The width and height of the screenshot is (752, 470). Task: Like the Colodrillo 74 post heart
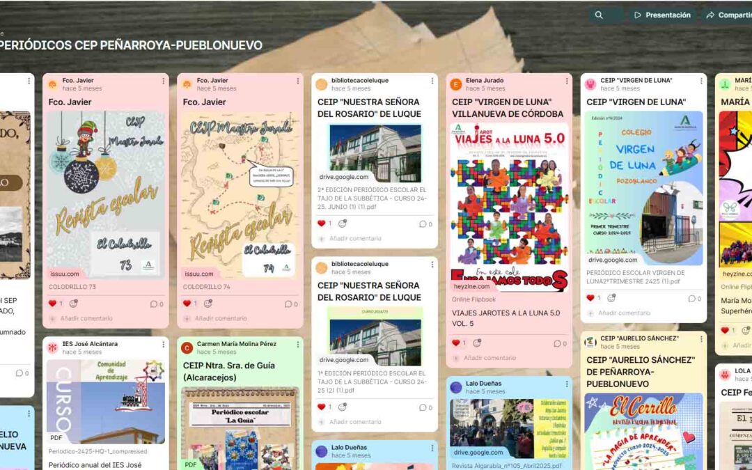(x=187, y=304)
